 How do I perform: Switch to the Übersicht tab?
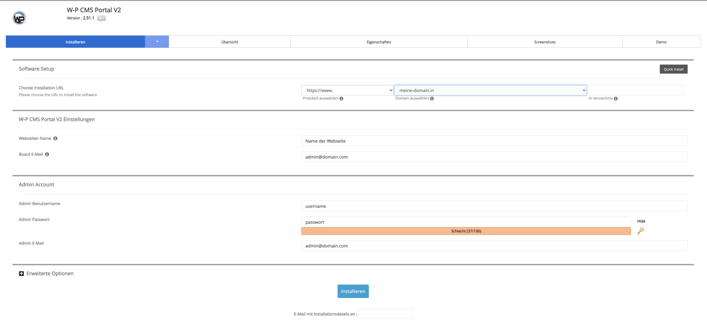[x=230, y=42]
